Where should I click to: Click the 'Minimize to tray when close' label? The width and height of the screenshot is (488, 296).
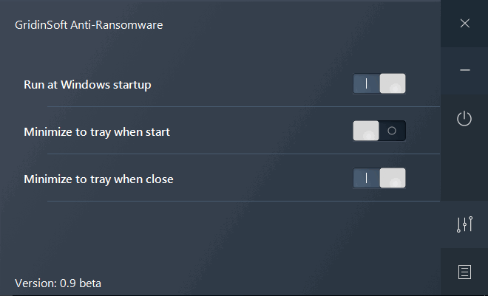pyautogui.click(x=98, y=179)
